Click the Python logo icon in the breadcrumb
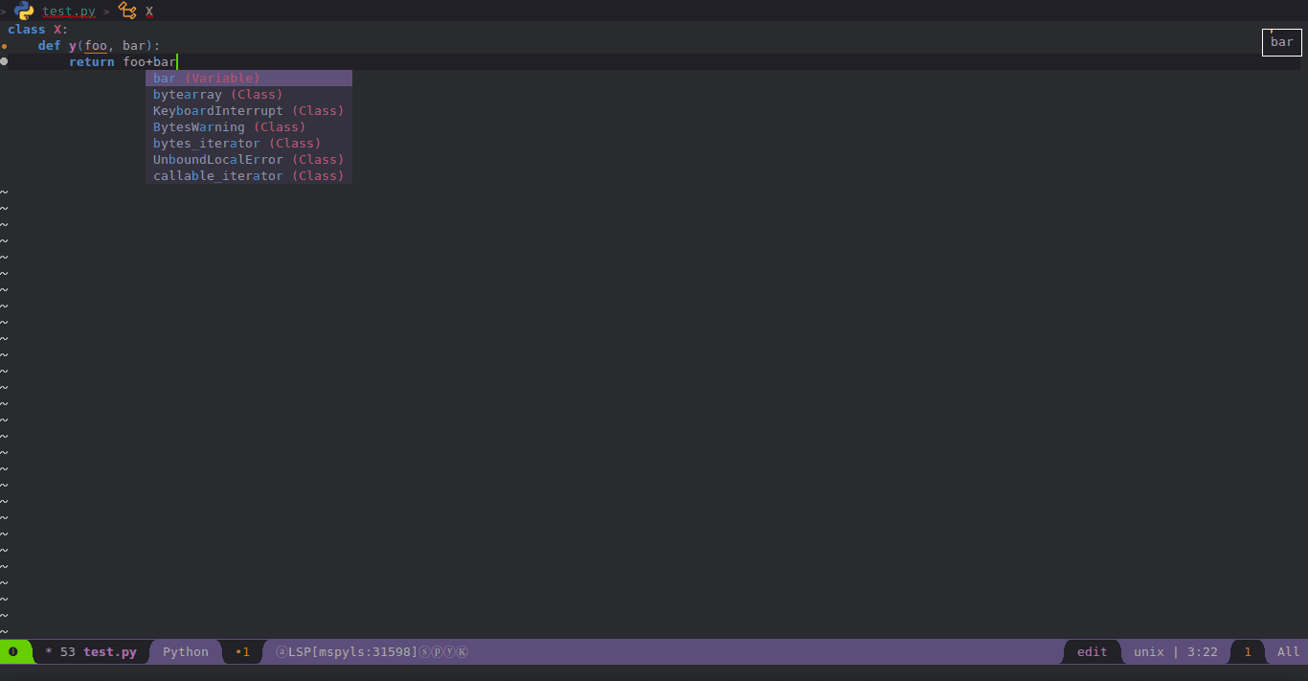Viewport: 1308px width, 681px height. [24, 11]
